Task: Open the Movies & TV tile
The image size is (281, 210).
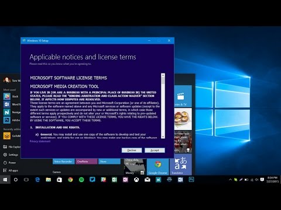Action: tap(183, 96)
